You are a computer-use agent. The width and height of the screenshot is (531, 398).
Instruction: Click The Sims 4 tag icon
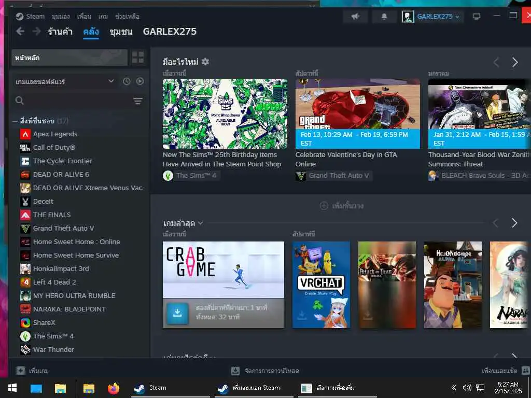[168, 176]
